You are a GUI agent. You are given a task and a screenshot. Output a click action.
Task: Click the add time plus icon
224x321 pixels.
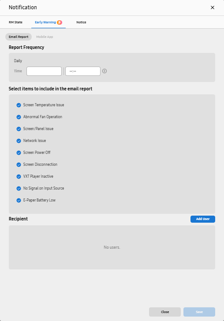pyautogui.click(x=105, y=71)
